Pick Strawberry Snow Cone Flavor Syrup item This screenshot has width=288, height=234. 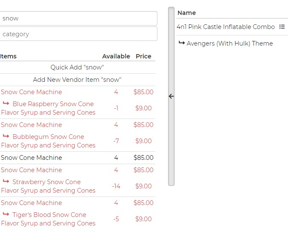[x=48, y=186]
